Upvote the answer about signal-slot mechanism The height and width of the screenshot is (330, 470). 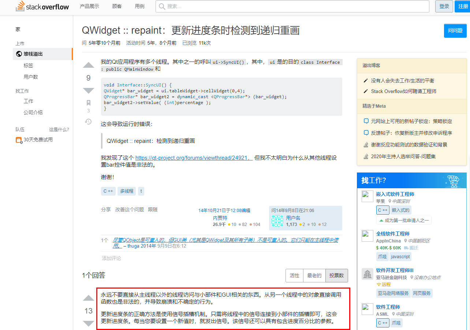pyautogui.click(x=88, y=298)
